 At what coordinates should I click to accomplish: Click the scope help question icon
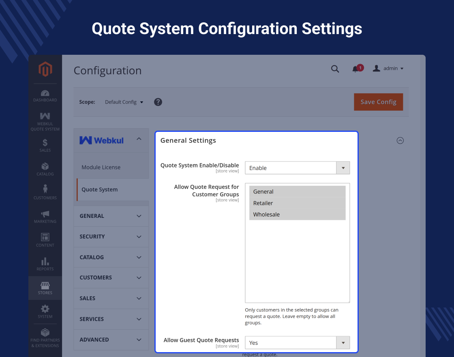158,102
